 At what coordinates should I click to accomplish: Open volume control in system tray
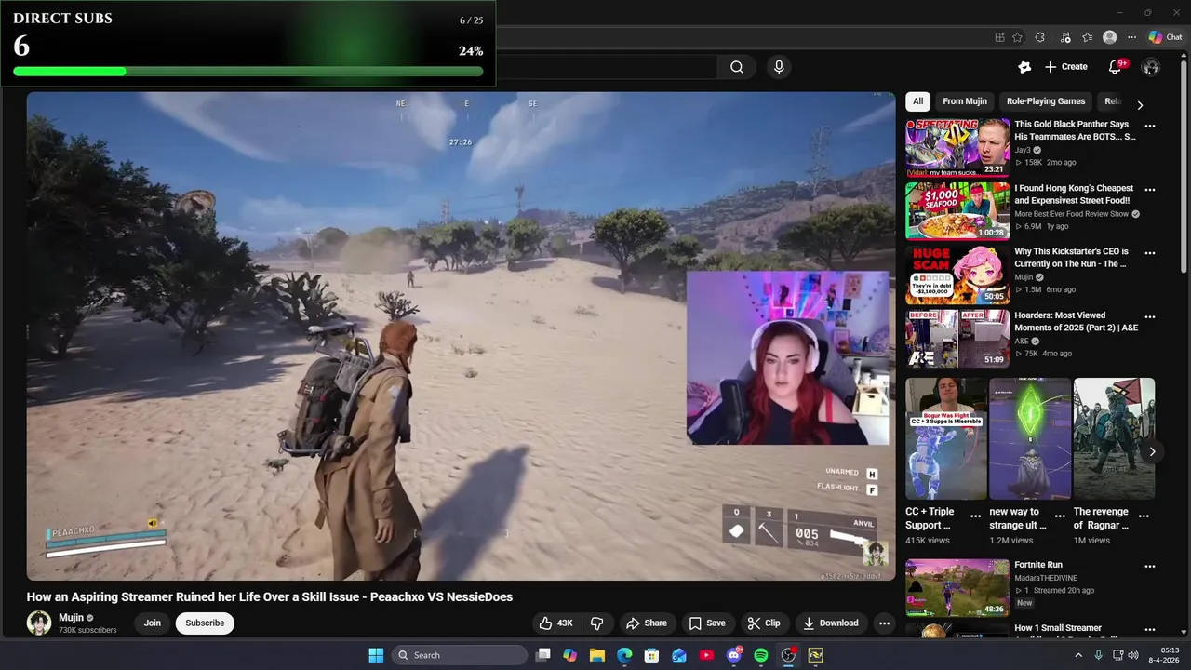pyautogui.click(x=1133, y=655)
